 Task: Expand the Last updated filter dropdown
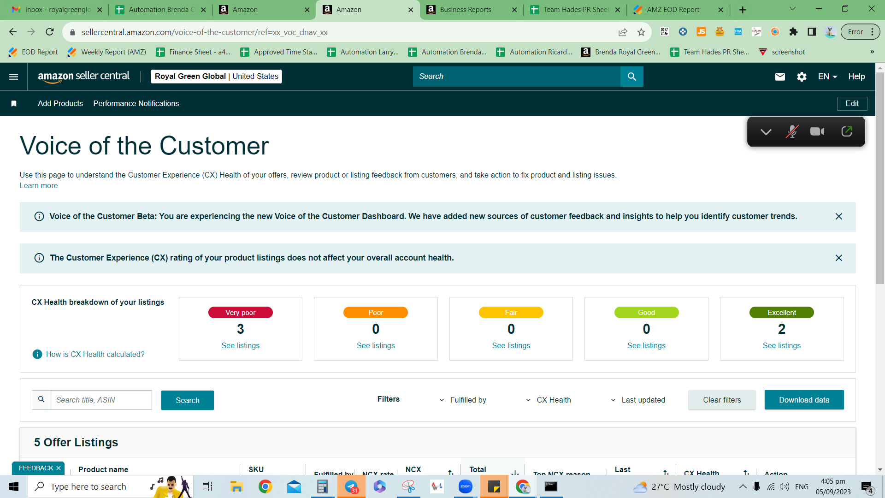638,400
